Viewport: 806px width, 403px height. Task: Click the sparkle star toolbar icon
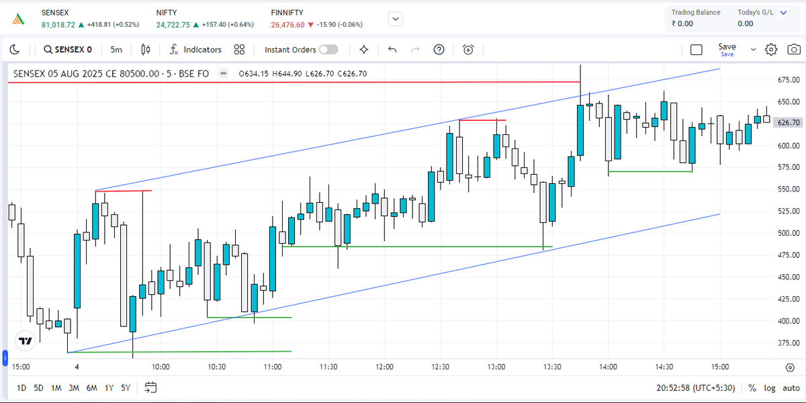coord(364,50)
